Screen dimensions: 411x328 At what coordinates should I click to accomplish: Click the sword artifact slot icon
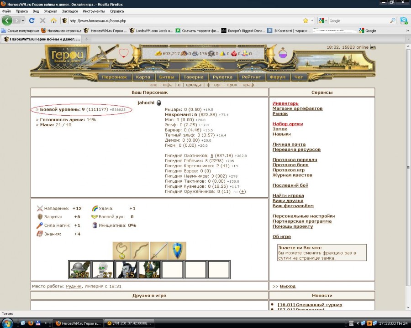158,251
